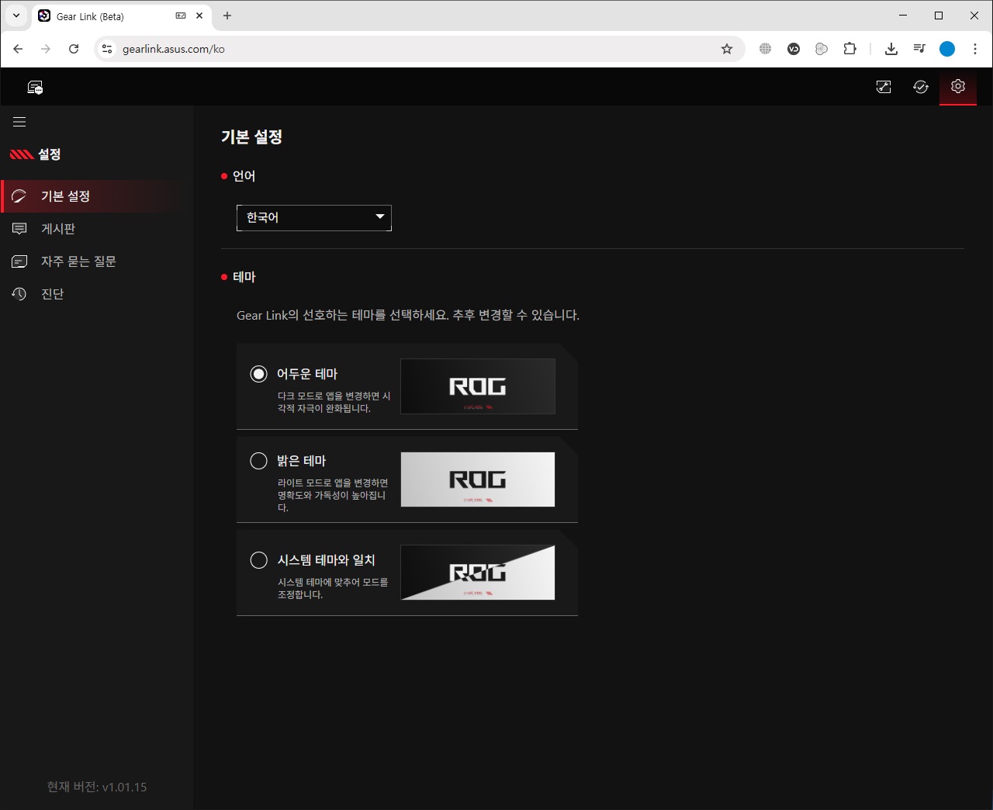
Task: Select the 시스템 테마와 일치 radio button
Action: (x=258, y=560)
